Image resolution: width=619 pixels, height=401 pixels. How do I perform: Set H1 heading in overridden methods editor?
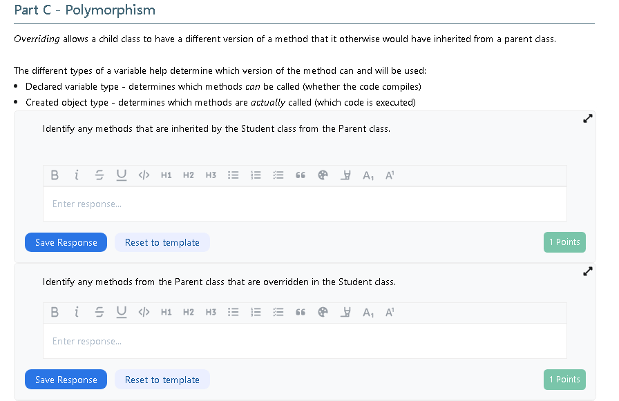[166, 312]
